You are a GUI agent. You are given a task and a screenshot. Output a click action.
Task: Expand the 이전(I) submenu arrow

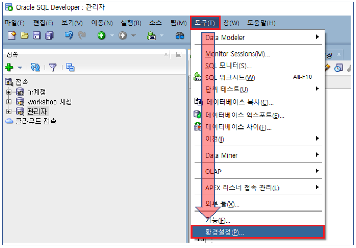(317, 139)
